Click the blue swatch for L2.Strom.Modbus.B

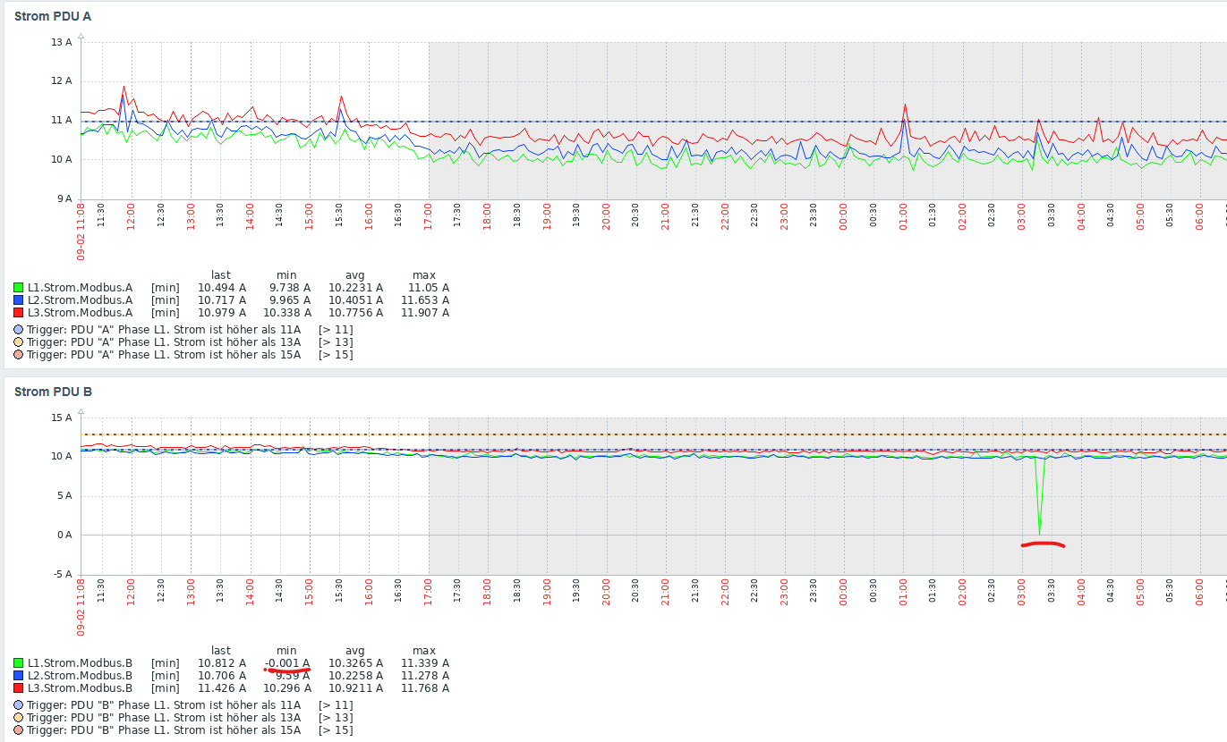coord(19,676)
